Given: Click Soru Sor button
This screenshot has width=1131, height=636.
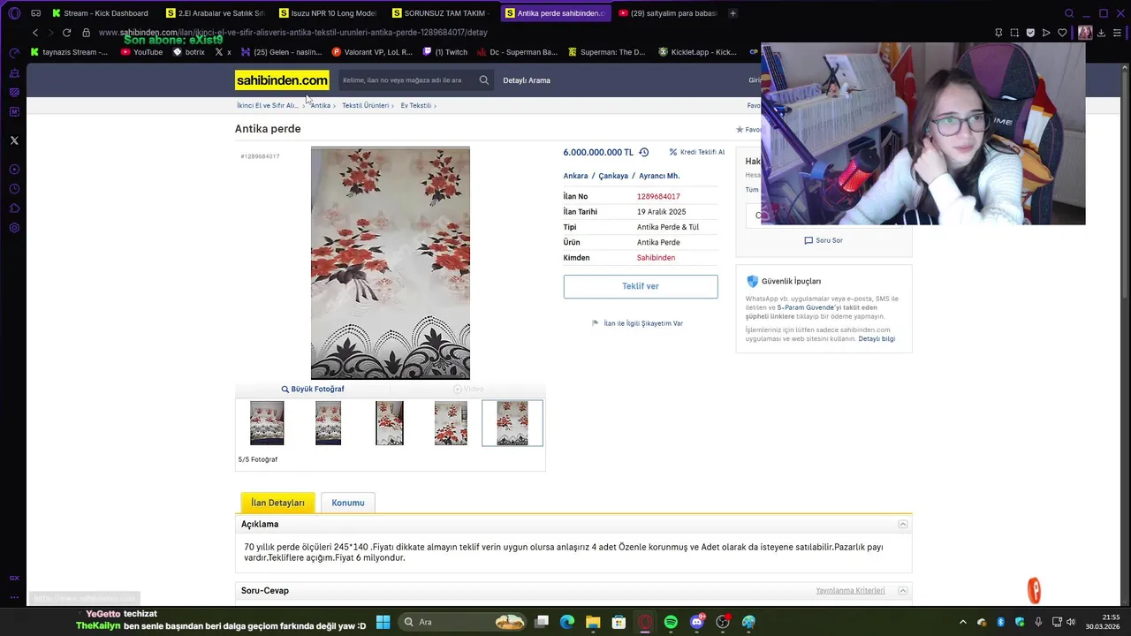Looking at the screenshot, I should [824, 240].
